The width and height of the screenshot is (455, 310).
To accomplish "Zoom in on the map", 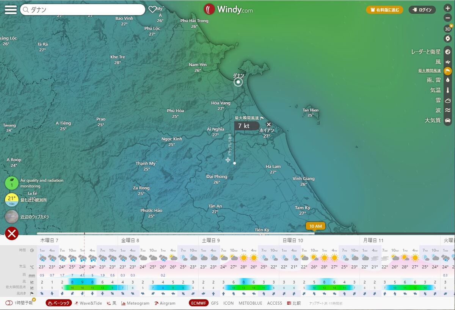I will point(447,8).
